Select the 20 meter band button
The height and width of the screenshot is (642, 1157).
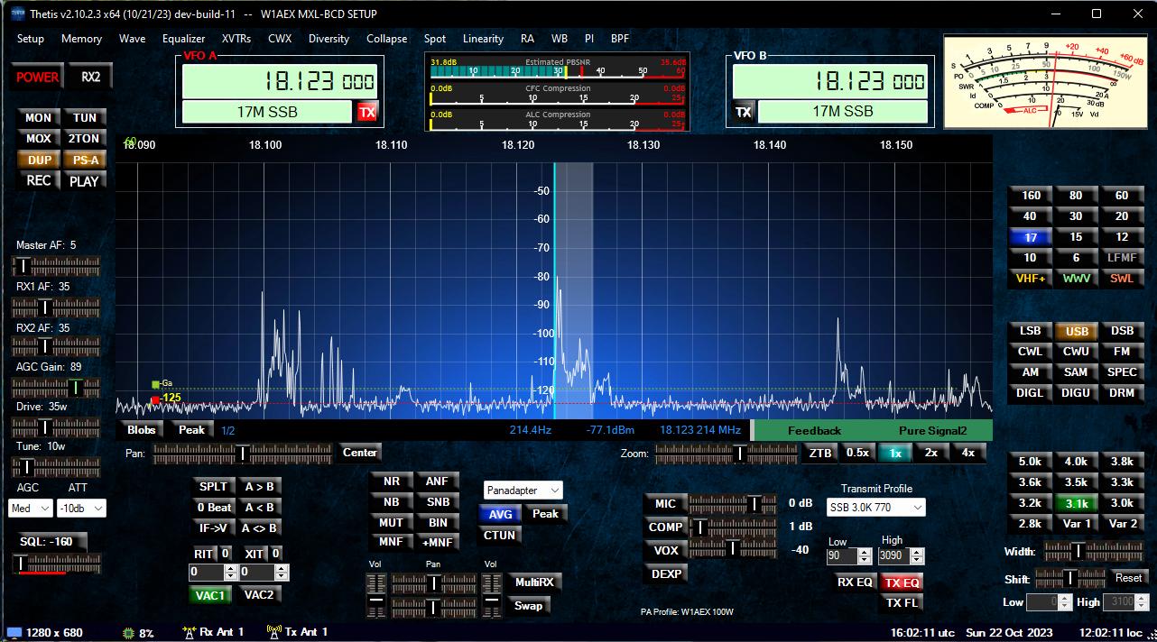click(x=1122, y=216)
